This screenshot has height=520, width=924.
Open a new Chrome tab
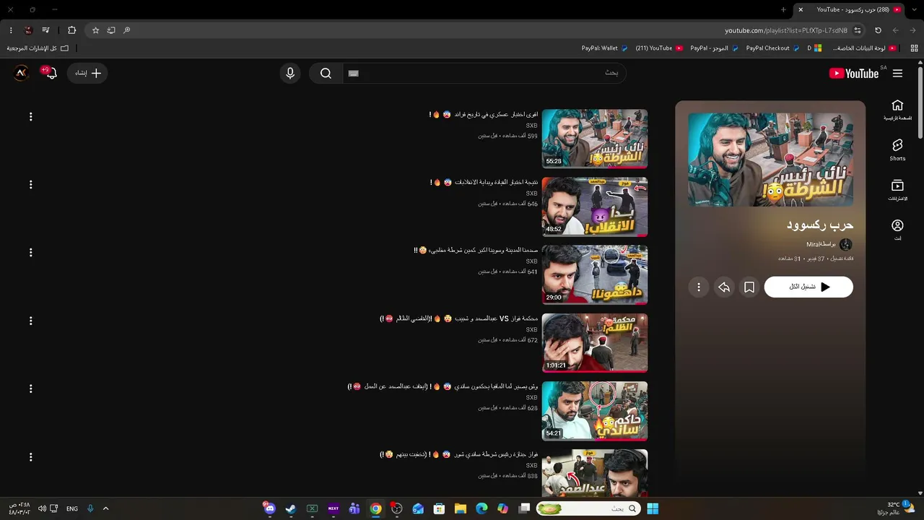(783, 9)
